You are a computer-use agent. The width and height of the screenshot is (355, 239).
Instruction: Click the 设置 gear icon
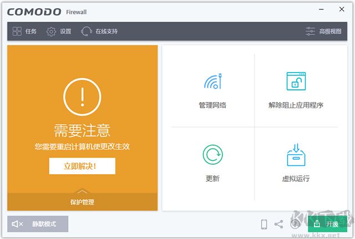(x=51, y=32)
